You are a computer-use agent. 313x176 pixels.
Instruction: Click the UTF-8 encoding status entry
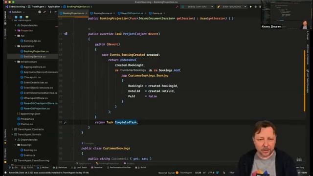click(211, 173)
